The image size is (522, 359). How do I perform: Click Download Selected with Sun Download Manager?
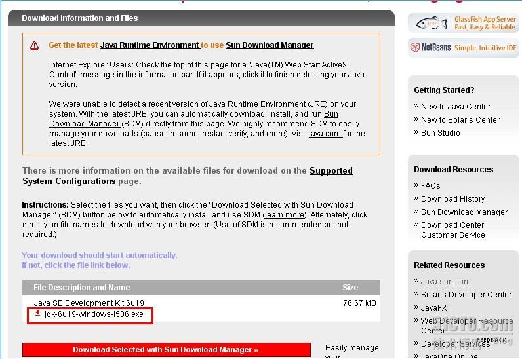point(166,350)
